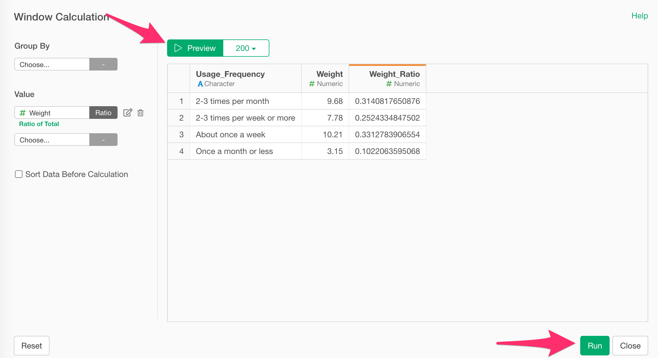Click the '2-3 times per week or more' cell
The width and height of the screenshot is (658, 358).
click(x=245, y=118)
